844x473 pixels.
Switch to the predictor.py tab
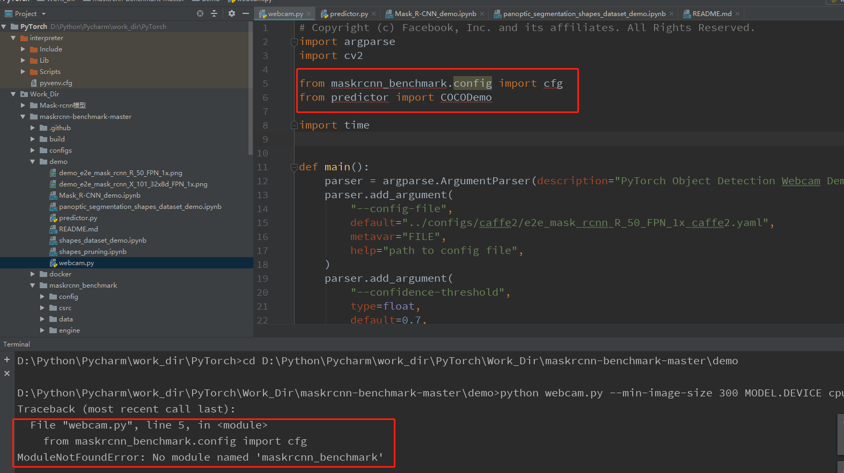[348, 14]
